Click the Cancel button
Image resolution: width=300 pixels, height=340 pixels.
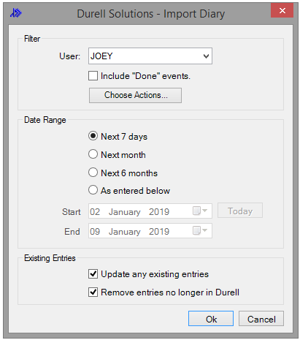(261, 319)
